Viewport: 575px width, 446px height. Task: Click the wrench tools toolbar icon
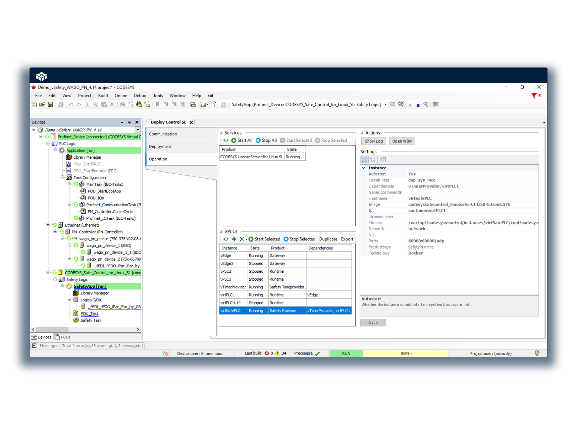click(426, 104)
